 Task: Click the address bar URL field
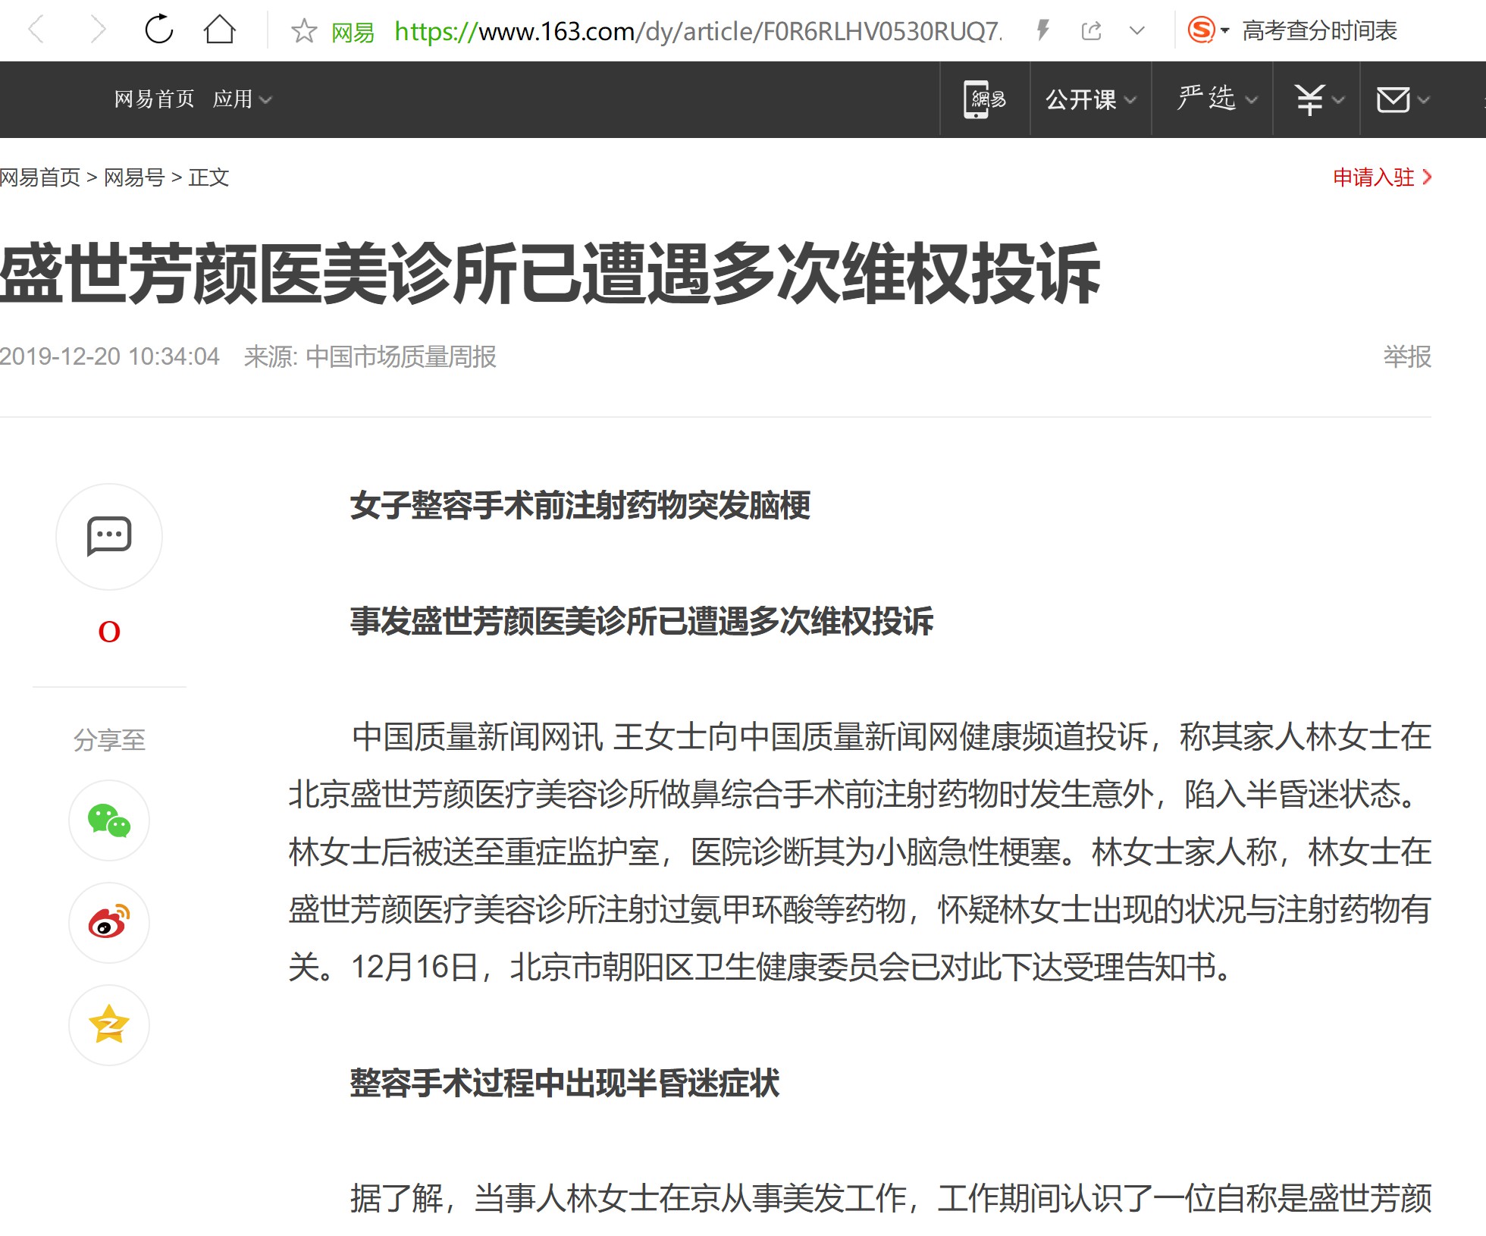click(698, 31)
